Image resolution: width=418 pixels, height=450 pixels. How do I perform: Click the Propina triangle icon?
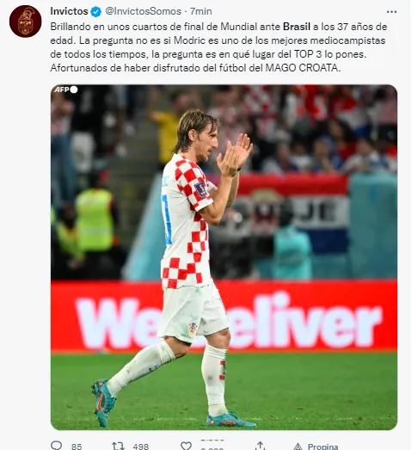(x=298, y=447)
